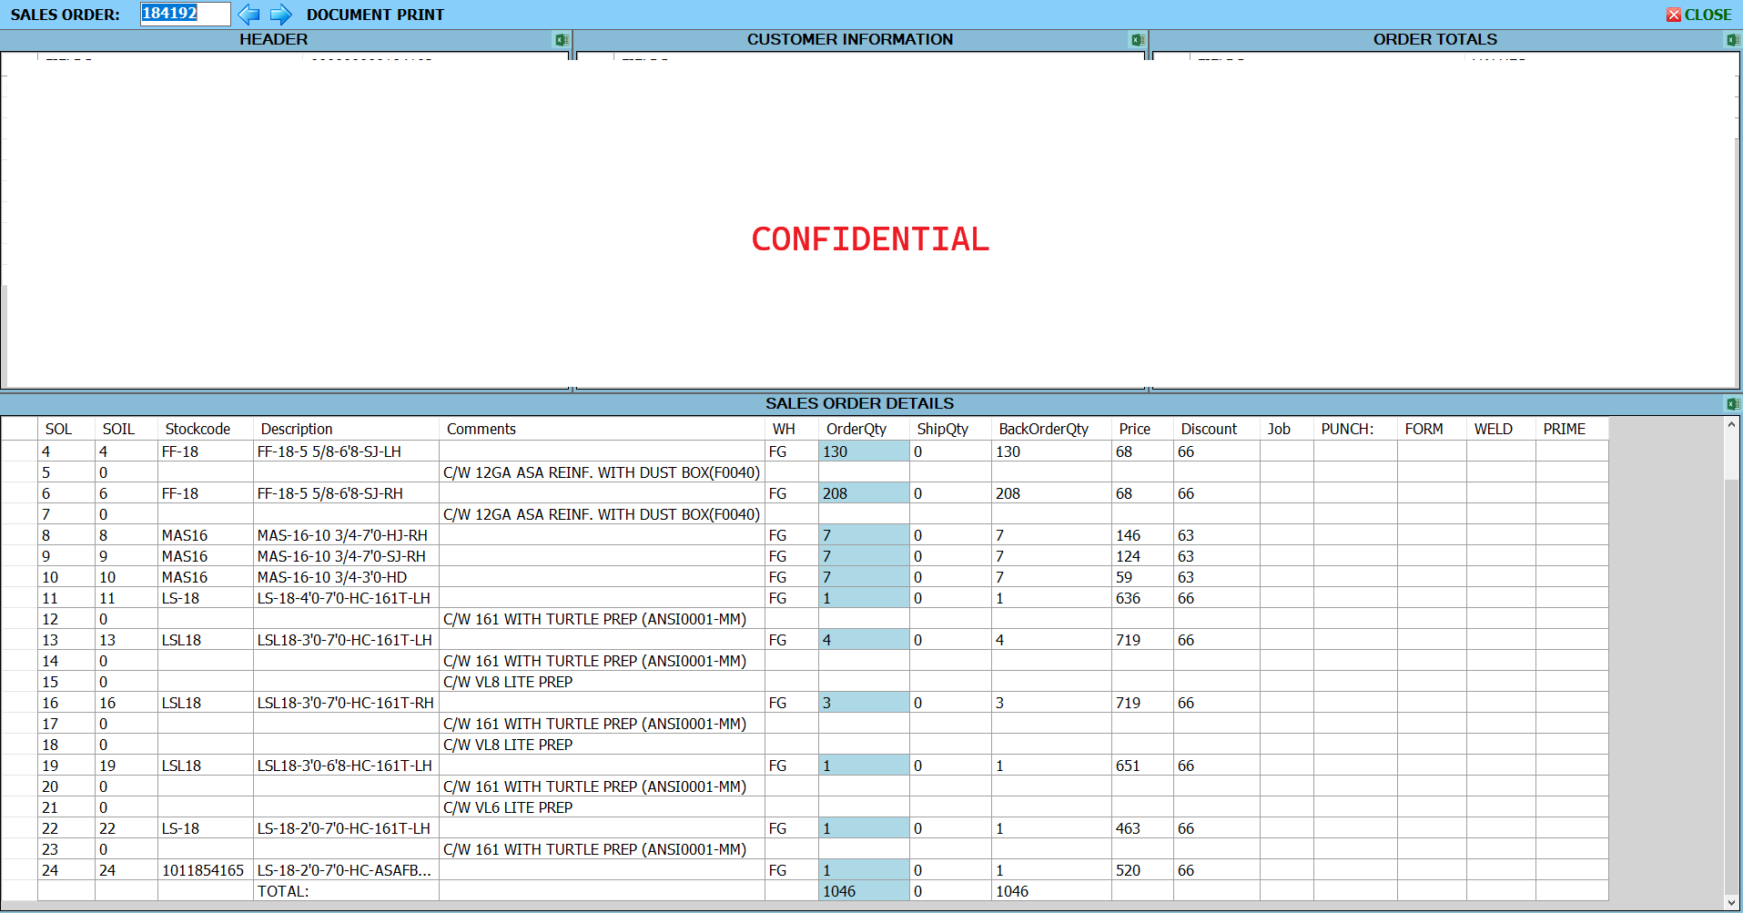The width and height of the screenshot is (1743, 913).
Task: Click OrderQty cell for stockcode 1011854165
Action: [x=864, y=870]
